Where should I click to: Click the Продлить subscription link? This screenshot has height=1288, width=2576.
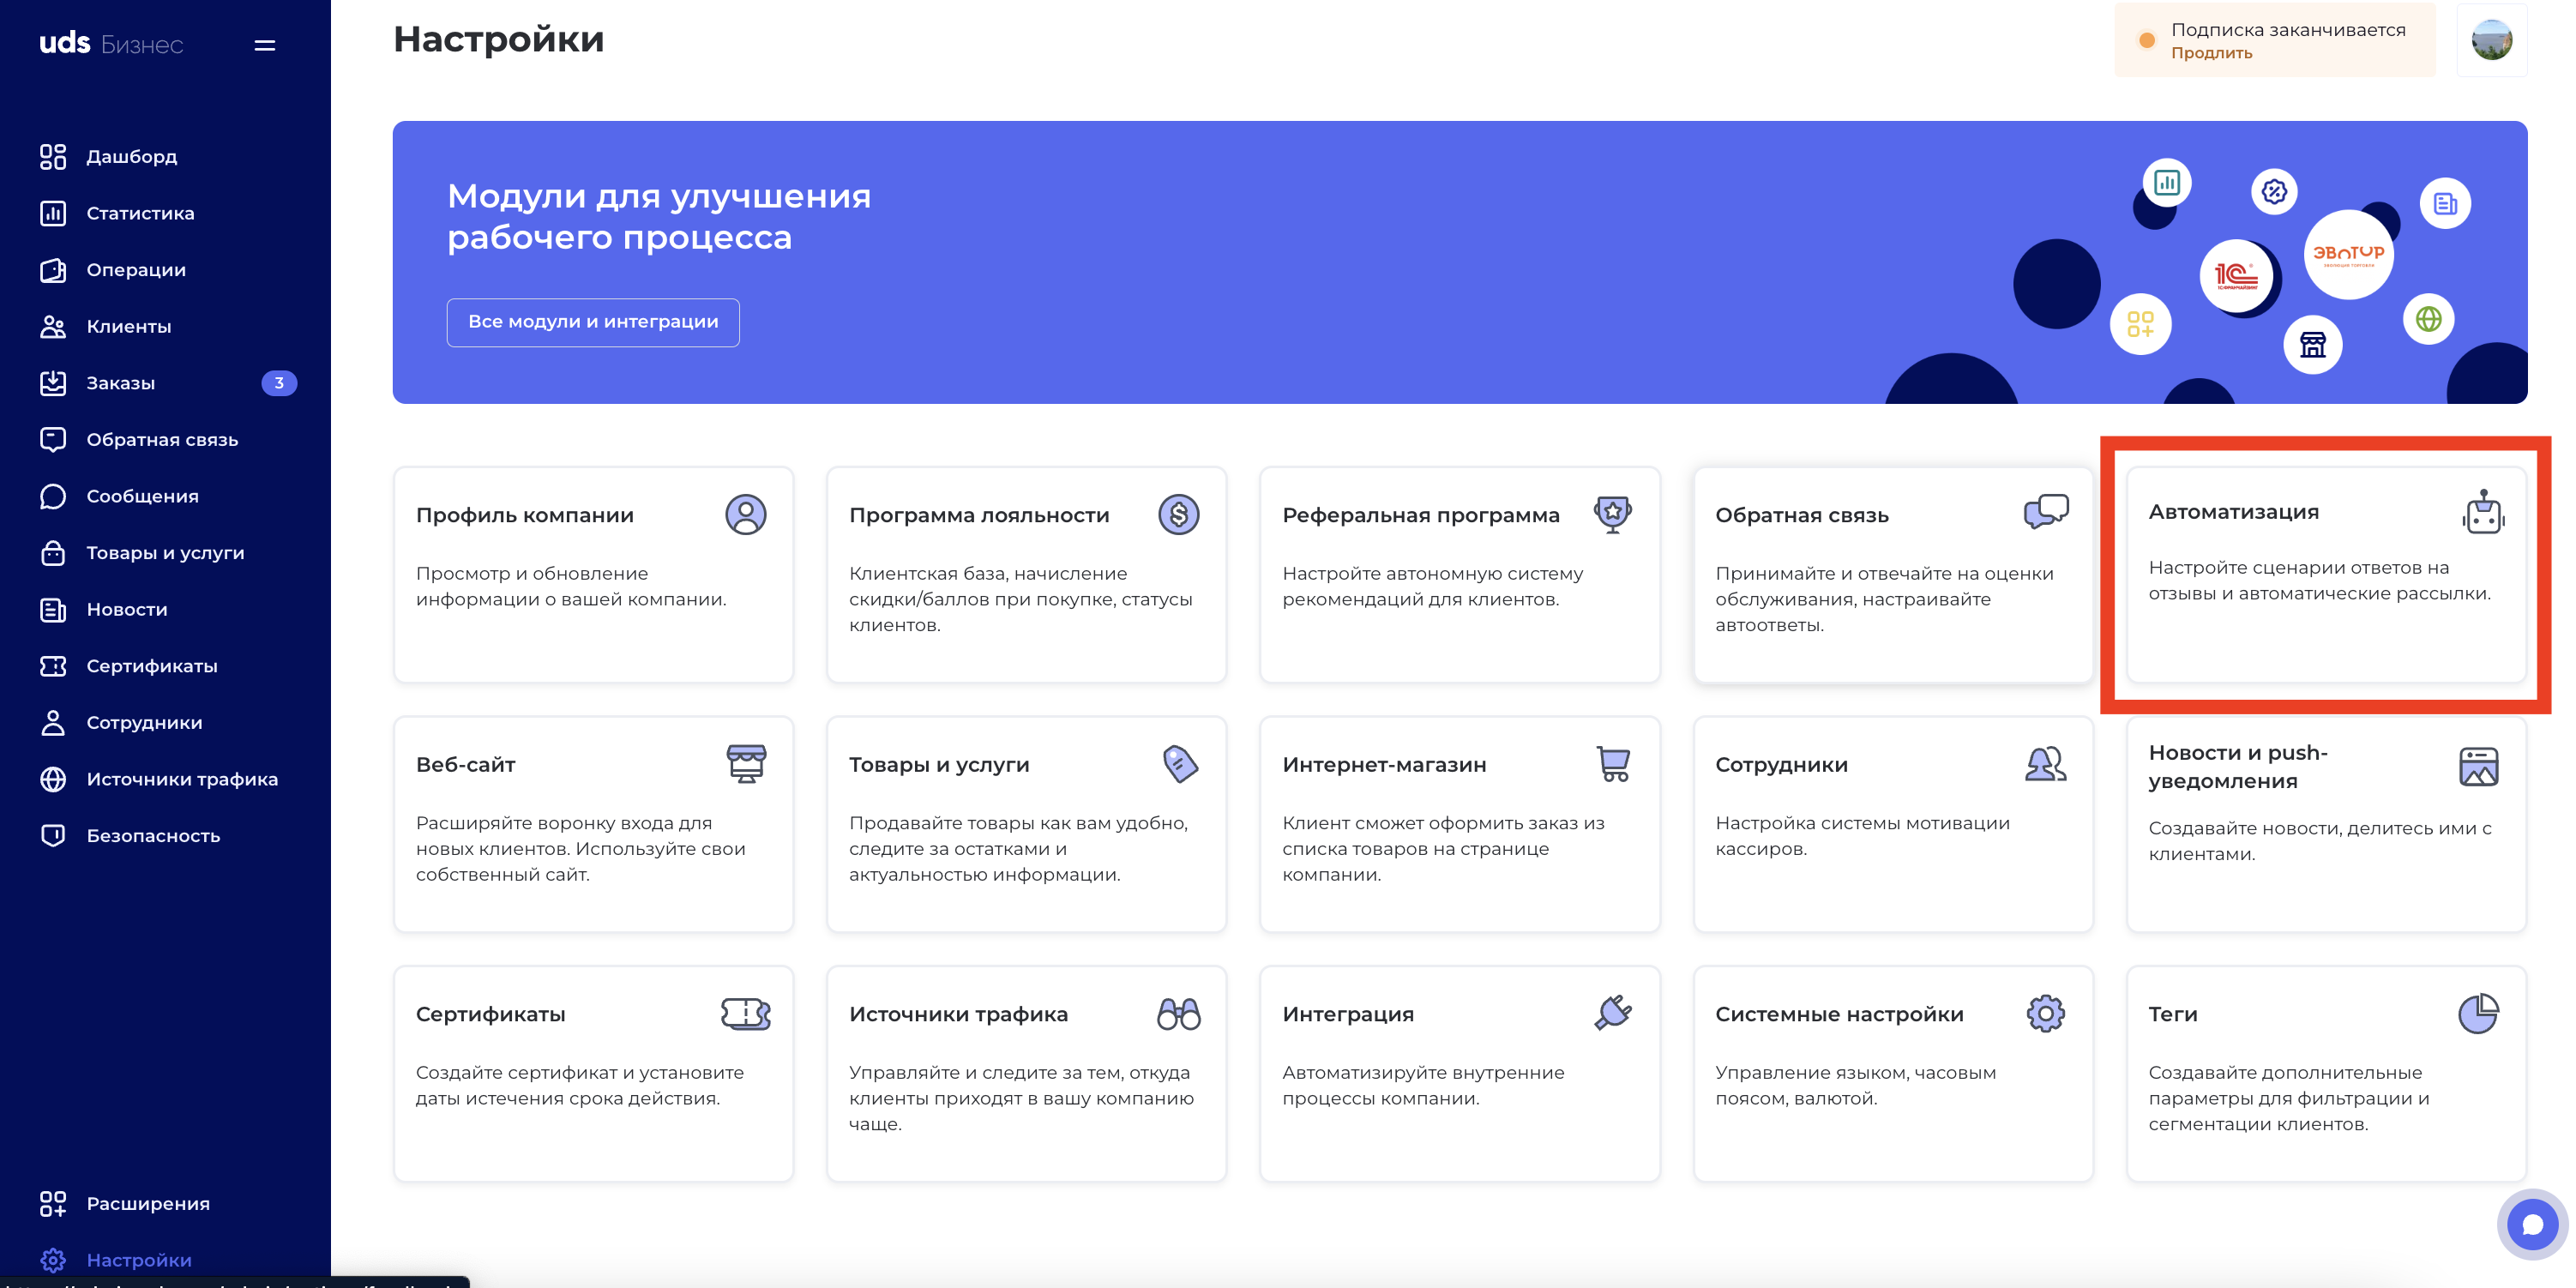point(2211,53)
